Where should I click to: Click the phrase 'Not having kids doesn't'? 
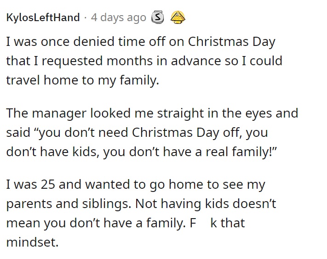click(206, 204)
